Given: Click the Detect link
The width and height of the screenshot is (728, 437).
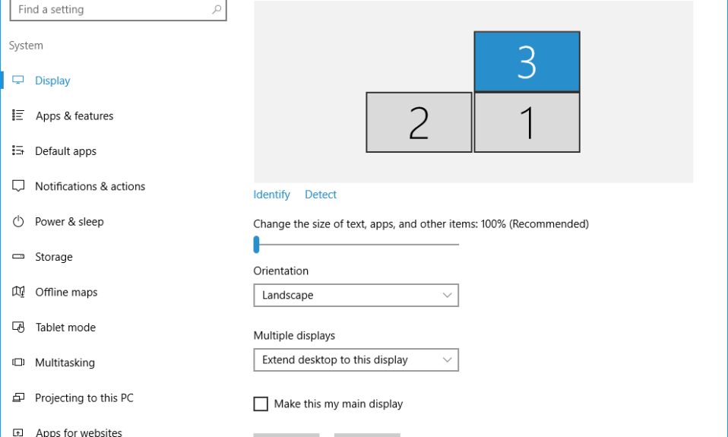Looking at the screenshot, I should click(321, 195).
